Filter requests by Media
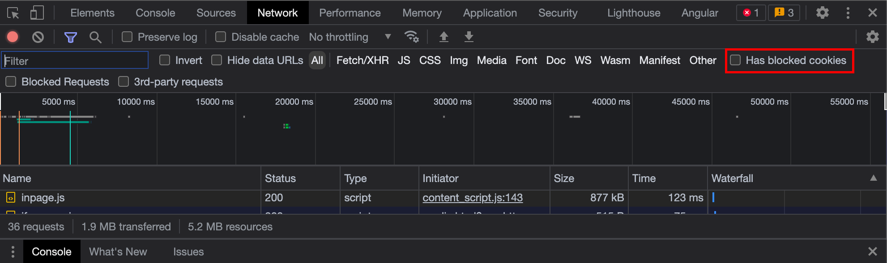This screenshot has height=263, width=887. pos(491,60)
